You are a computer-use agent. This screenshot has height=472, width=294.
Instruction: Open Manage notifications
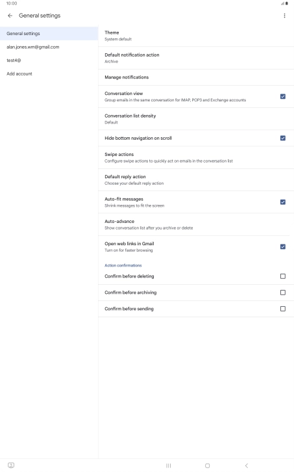[x=196, y=77]
